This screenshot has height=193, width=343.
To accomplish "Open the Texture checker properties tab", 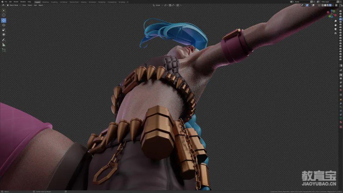I will tap(341, 127).
